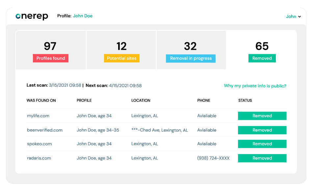
Task: Click the spokeo.com site entry
Action: [x=39, y=144]
